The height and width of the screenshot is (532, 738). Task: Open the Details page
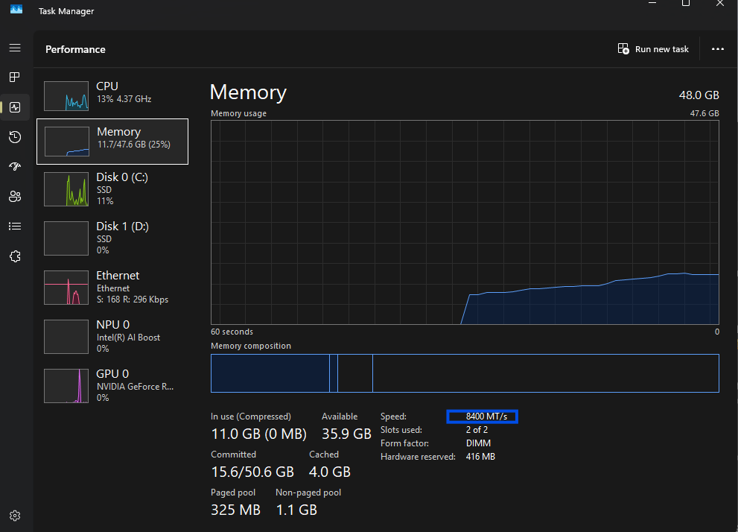pyautogui.click(x=15, y=226)
